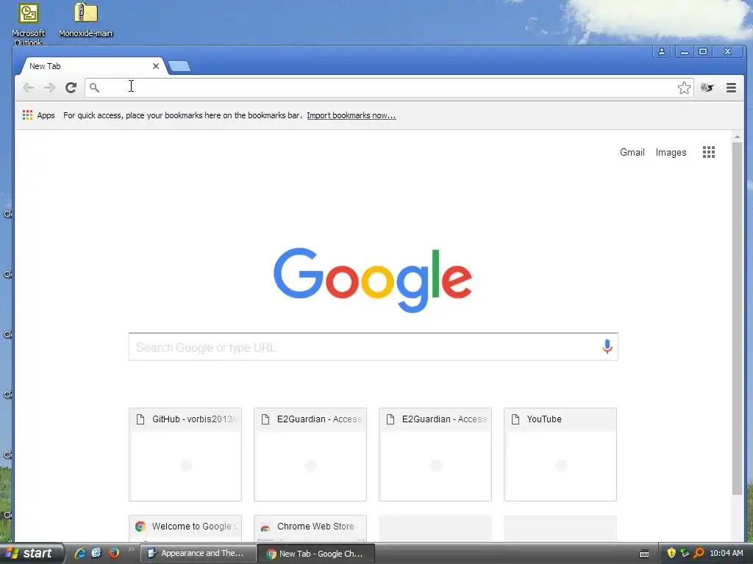753x564 pixels.
Task: Open the Chrome hamburger menu
Action: (x=731, y=88)
